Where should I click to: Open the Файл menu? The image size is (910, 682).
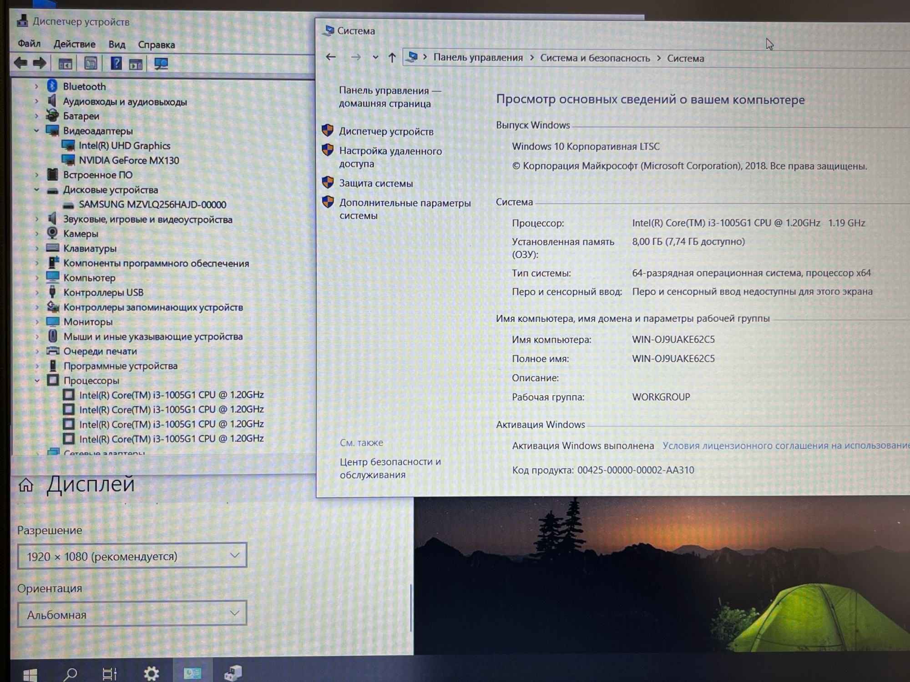[x=29, y=44]
